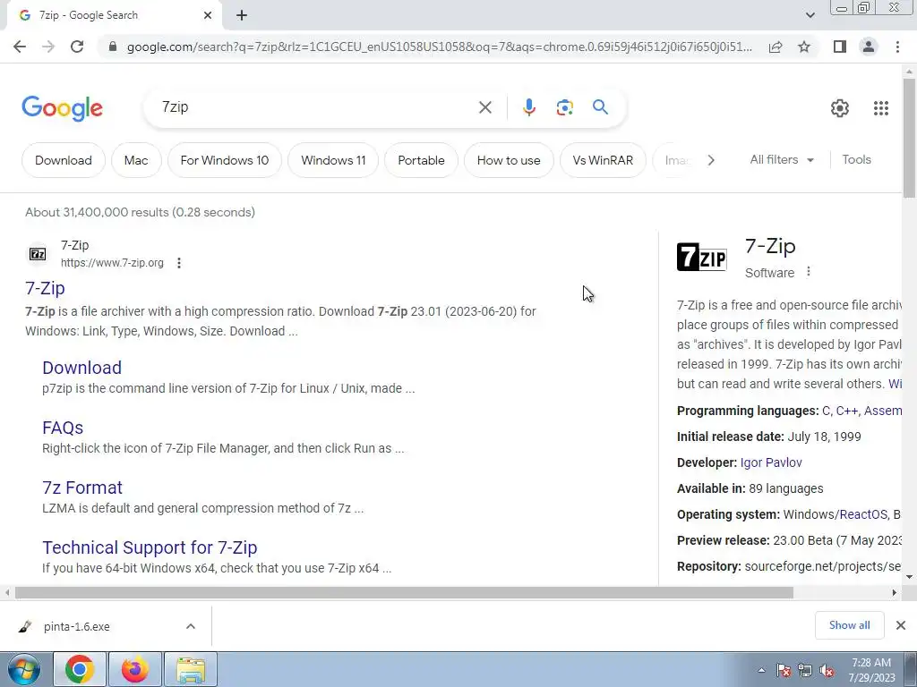Open Technical Support for 7-Zip link

pos(150,547)
